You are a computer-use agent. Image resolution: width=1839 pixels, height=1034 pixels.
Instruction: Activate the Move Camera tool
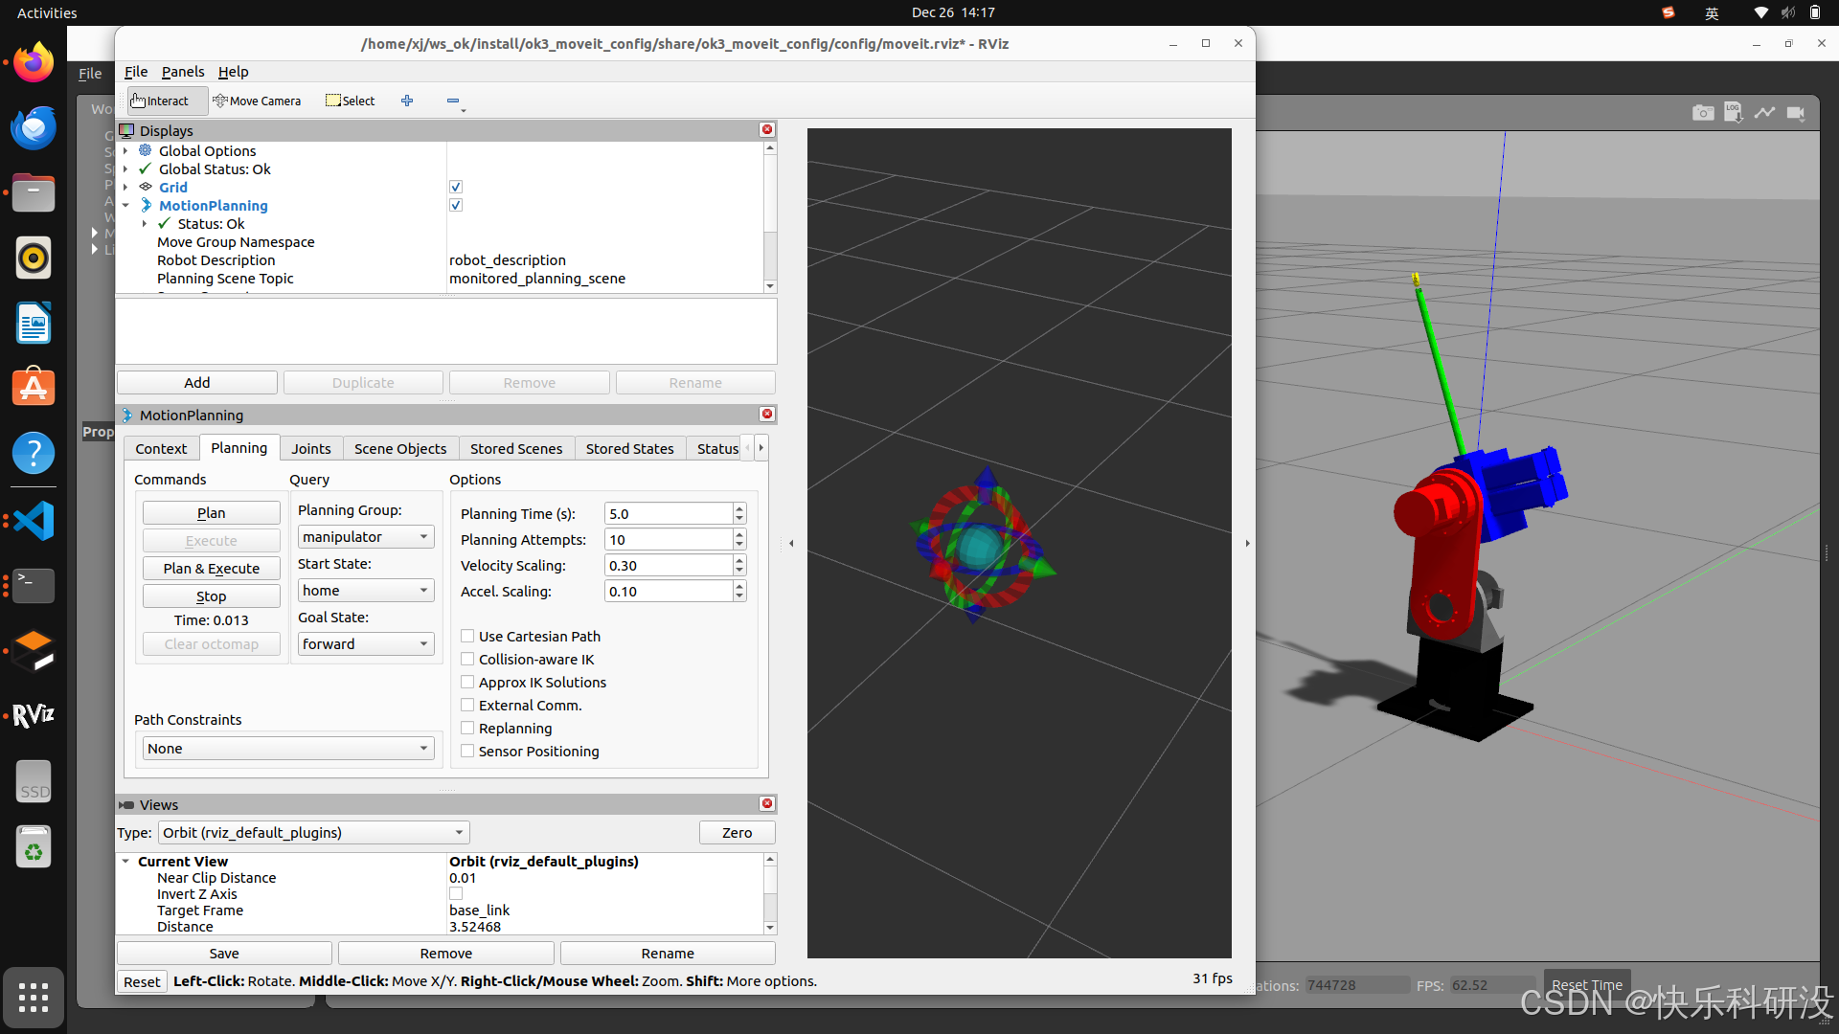(x=257, y=101)
